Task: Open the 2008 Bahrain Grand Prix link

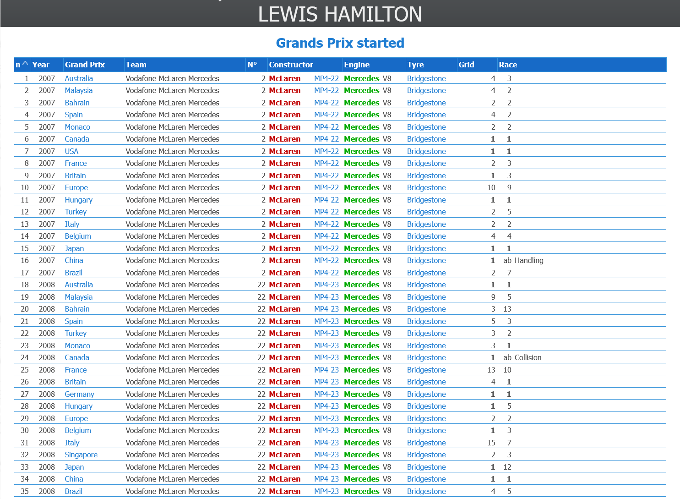Action: [x=77, y=309]
